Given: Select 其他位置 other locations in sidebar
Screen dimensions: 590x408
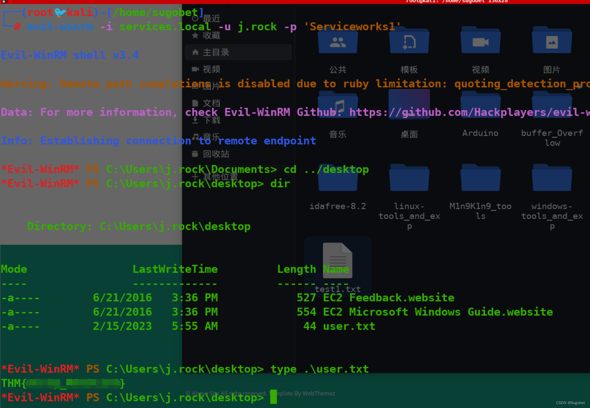Looking at the screenshot, I should pyautogui.click(x=238, y=177).
